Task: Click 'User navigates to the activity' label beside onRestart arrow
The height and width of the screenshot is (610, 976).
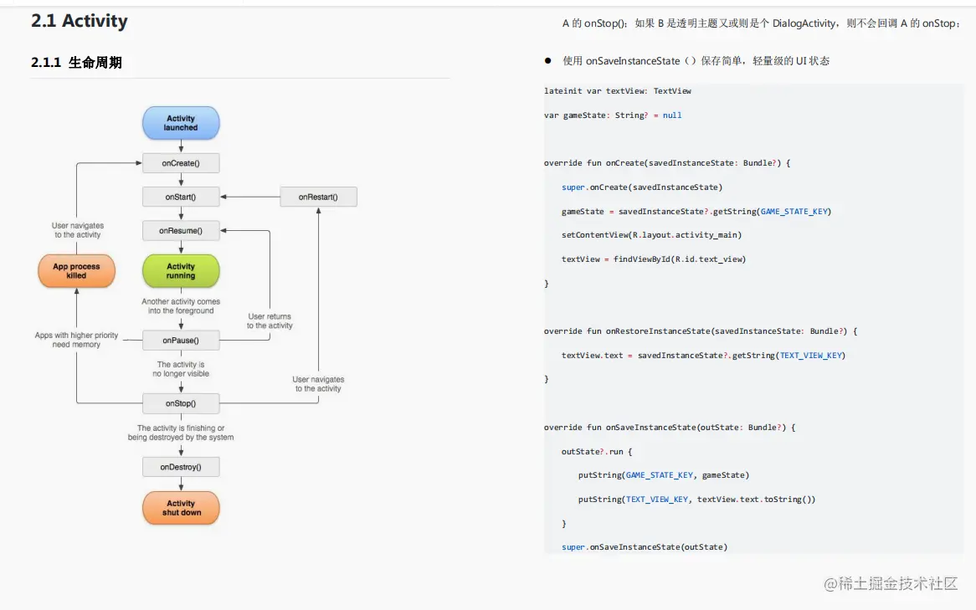Action: pyautogui.click(x=318, y=383)
